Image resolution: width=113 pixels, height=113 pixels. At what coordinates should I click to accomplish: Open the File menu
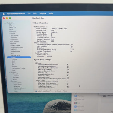click(29, 14)
